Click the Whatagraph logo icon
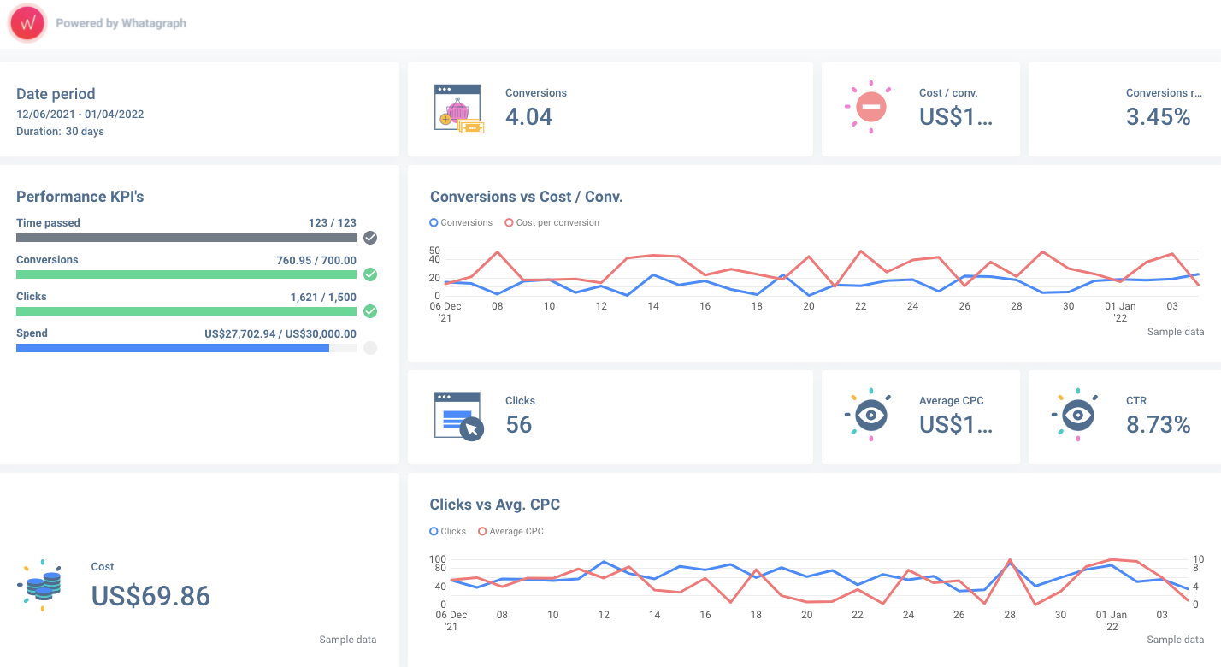The width and height of the screenshot is (1221, 667). click(27, 23)
